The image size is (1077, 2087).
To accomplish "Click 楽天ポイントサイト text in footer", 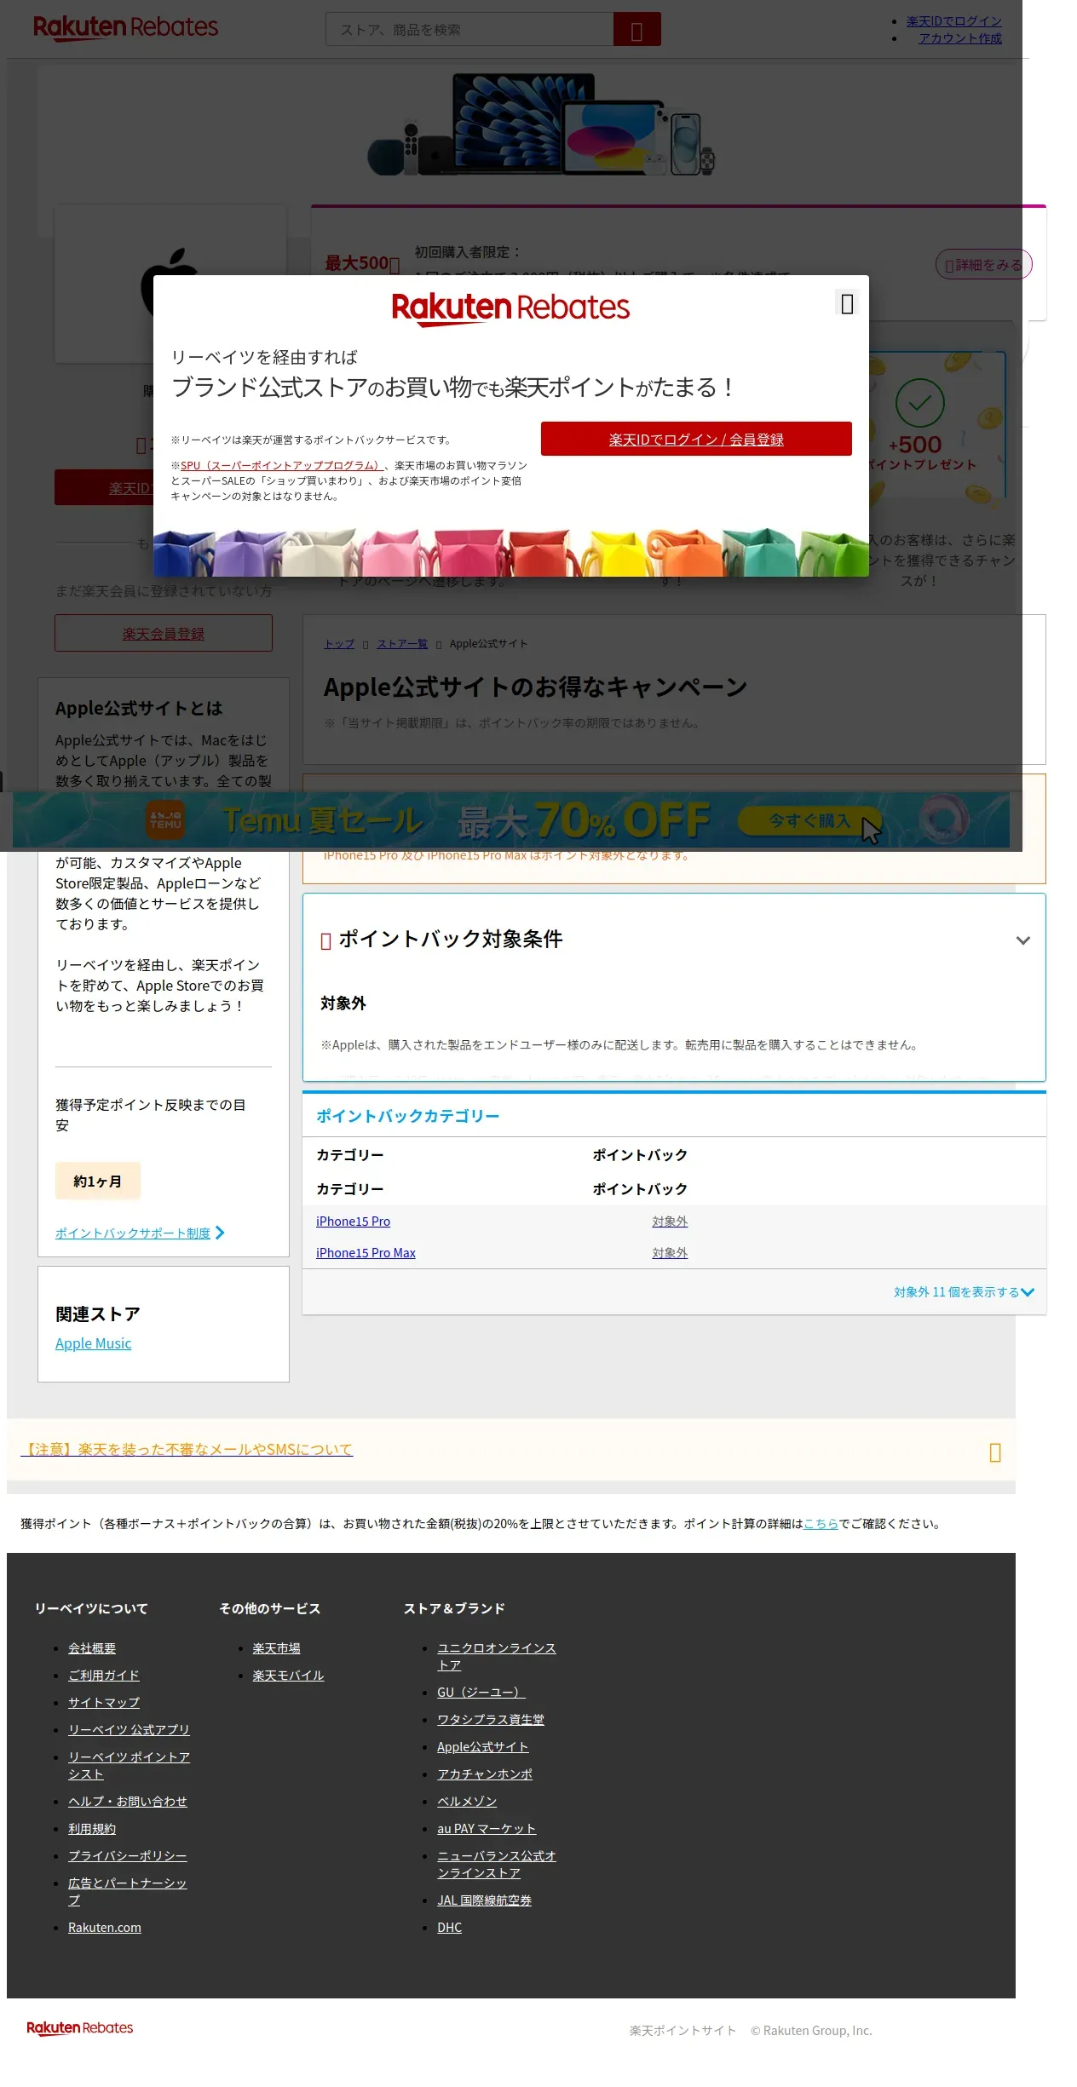I will click(x=682, y=2031).
